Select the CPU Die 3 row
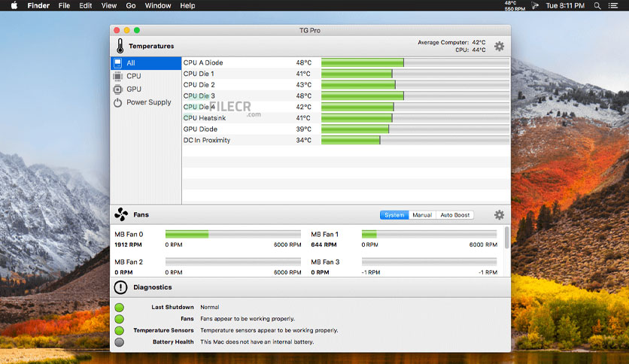This screenshot has width=629, height=364. 346,96
